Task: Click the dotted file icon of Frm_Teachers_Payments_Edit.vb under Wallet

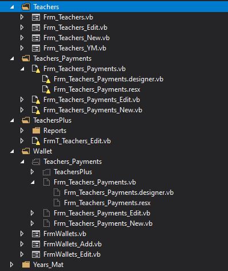Action: 46,213
